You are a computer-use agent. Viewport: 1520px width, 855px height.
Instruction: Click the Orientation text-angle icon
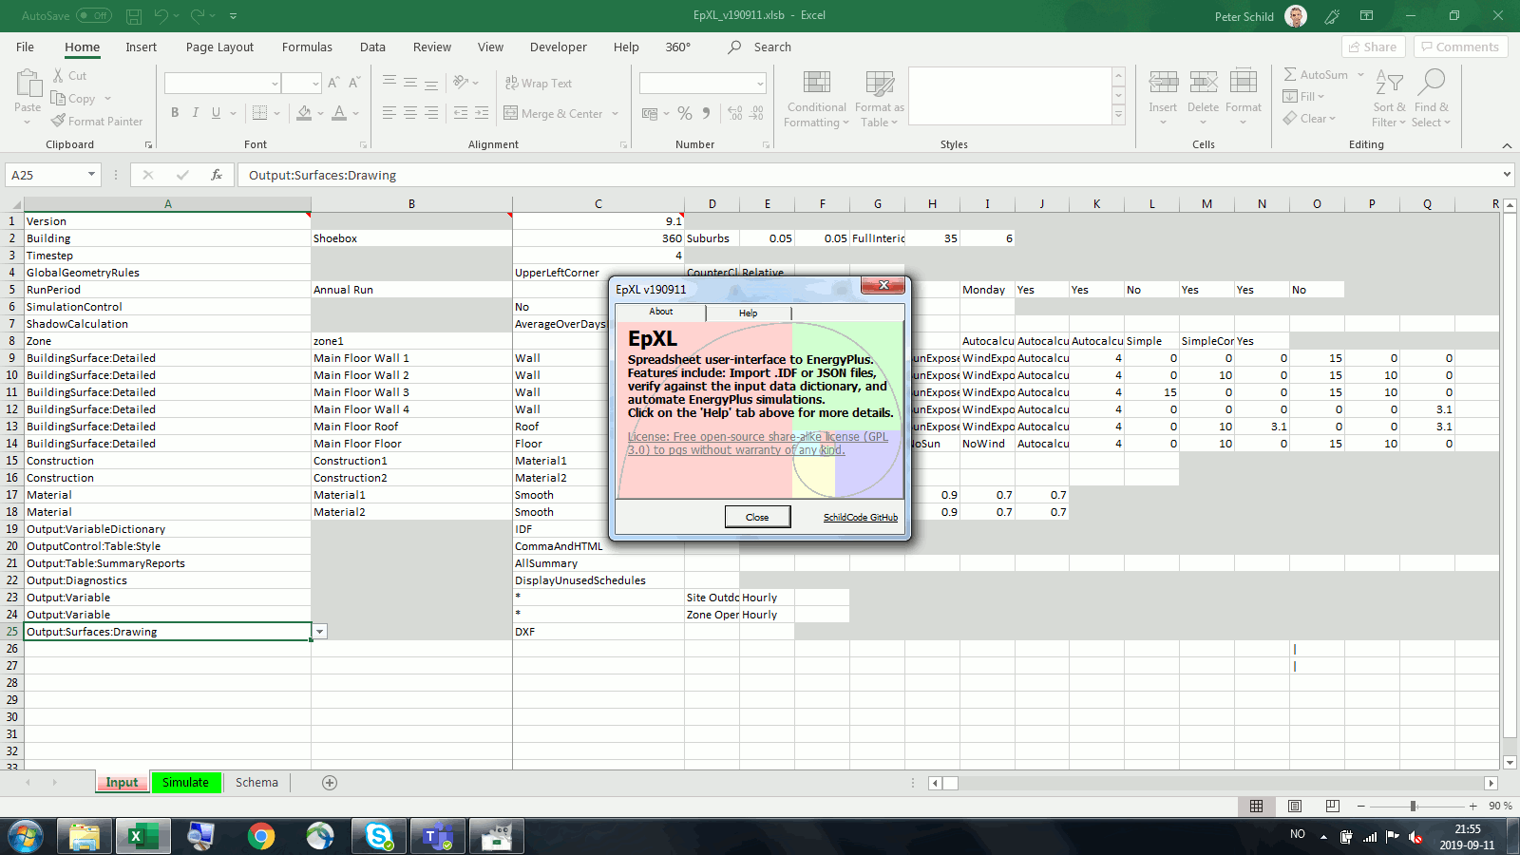click(461, 83)
